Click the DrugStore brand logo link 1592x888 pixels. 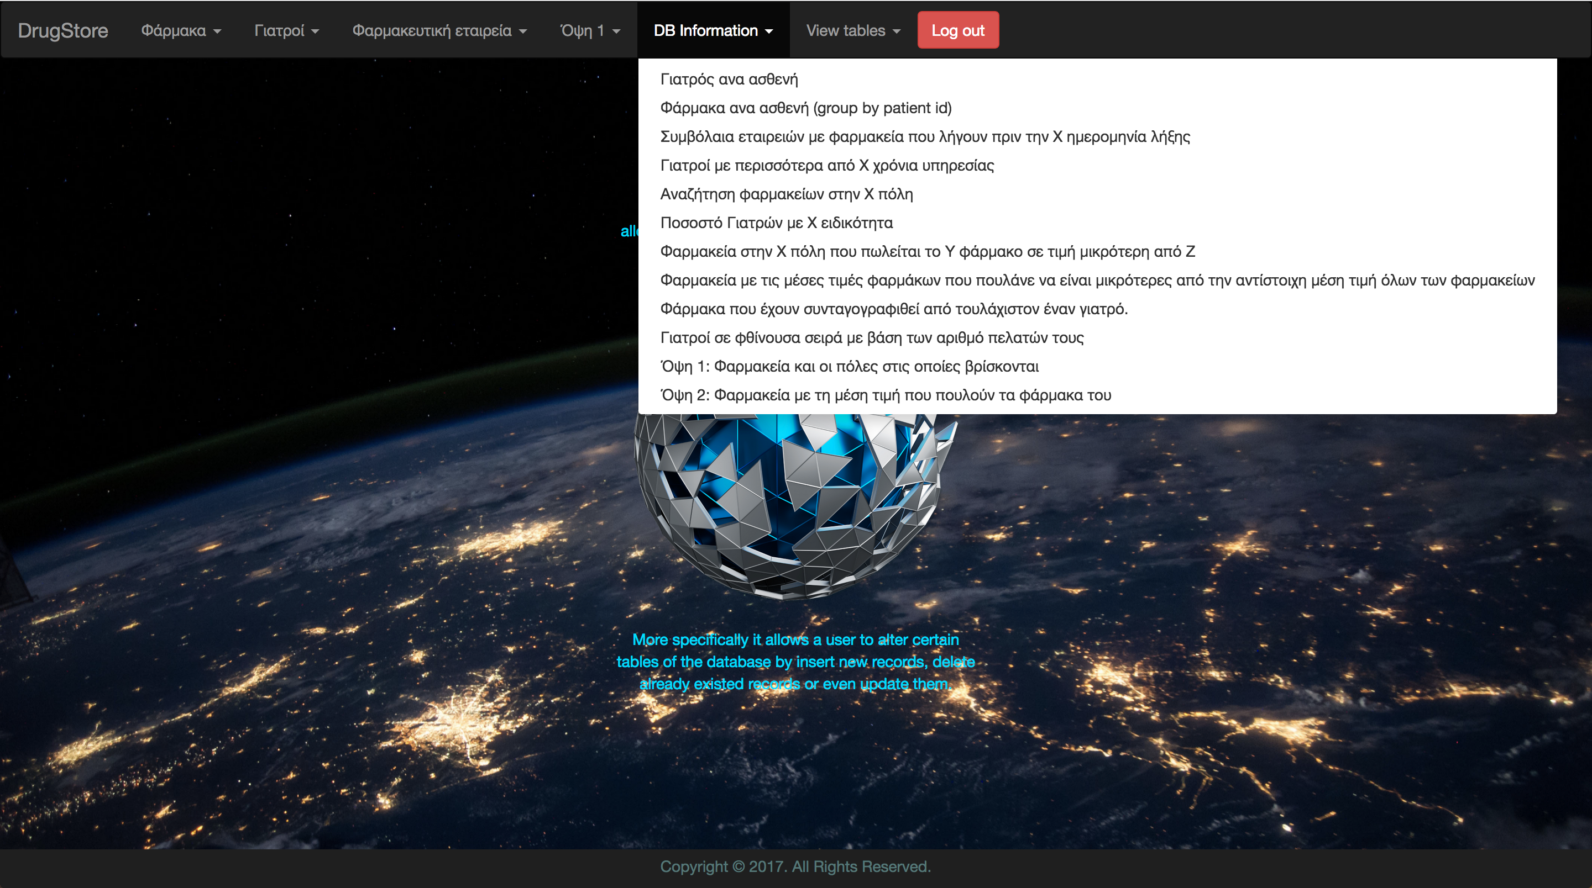point(63,30)
